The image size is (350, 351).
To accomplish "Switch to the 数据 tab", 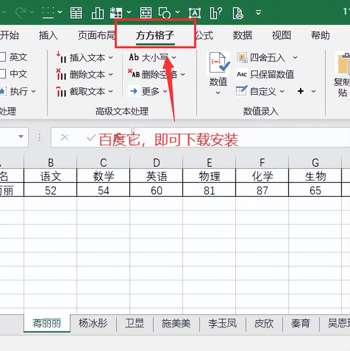I will 242,35.
